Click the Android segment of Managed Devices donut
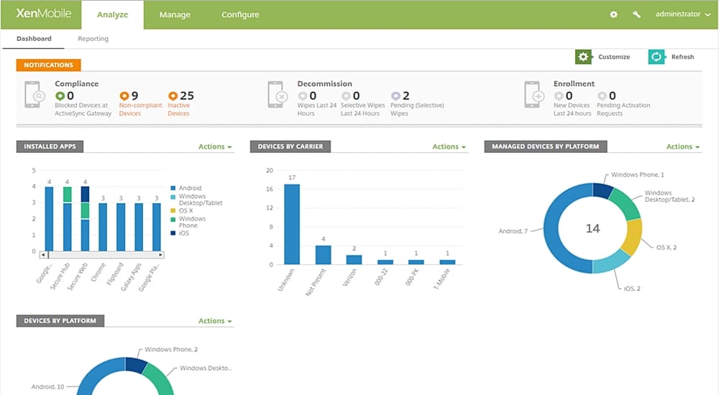Viewport: 719px width, 395px height. [x=551, y=229]
